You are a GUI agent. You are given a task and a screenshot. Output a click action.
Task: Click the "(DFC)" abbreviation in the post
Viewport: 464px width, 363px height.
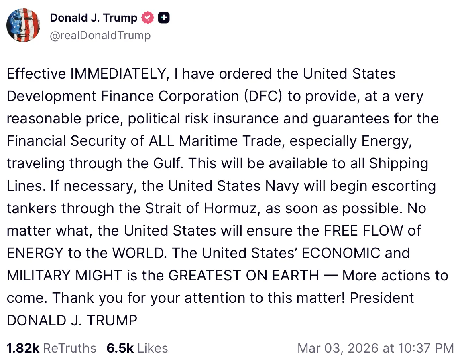point(263,96)
